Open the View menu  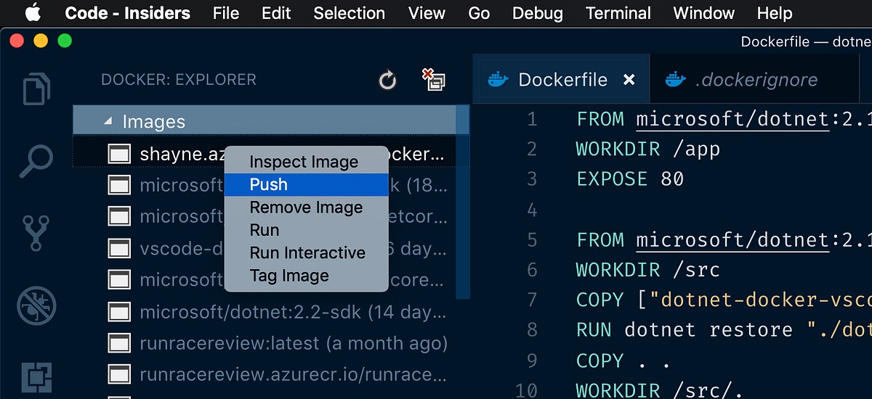tap(427, 13)
